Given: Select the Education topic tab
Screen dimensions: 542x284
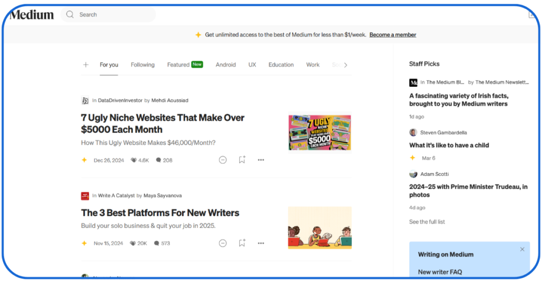Looking at the screenshot, I should [281, 65].
